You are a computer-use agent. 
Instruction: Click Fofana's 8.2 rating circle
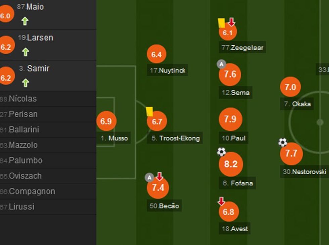231,164
